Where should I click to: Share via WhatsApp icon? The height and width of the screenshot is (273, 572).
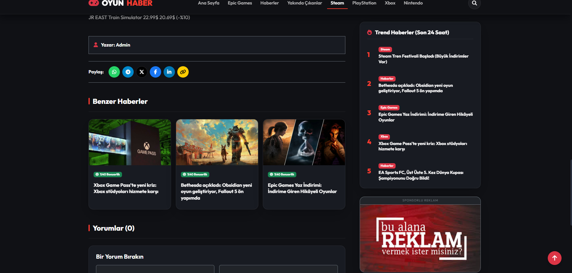coord(114,72)
